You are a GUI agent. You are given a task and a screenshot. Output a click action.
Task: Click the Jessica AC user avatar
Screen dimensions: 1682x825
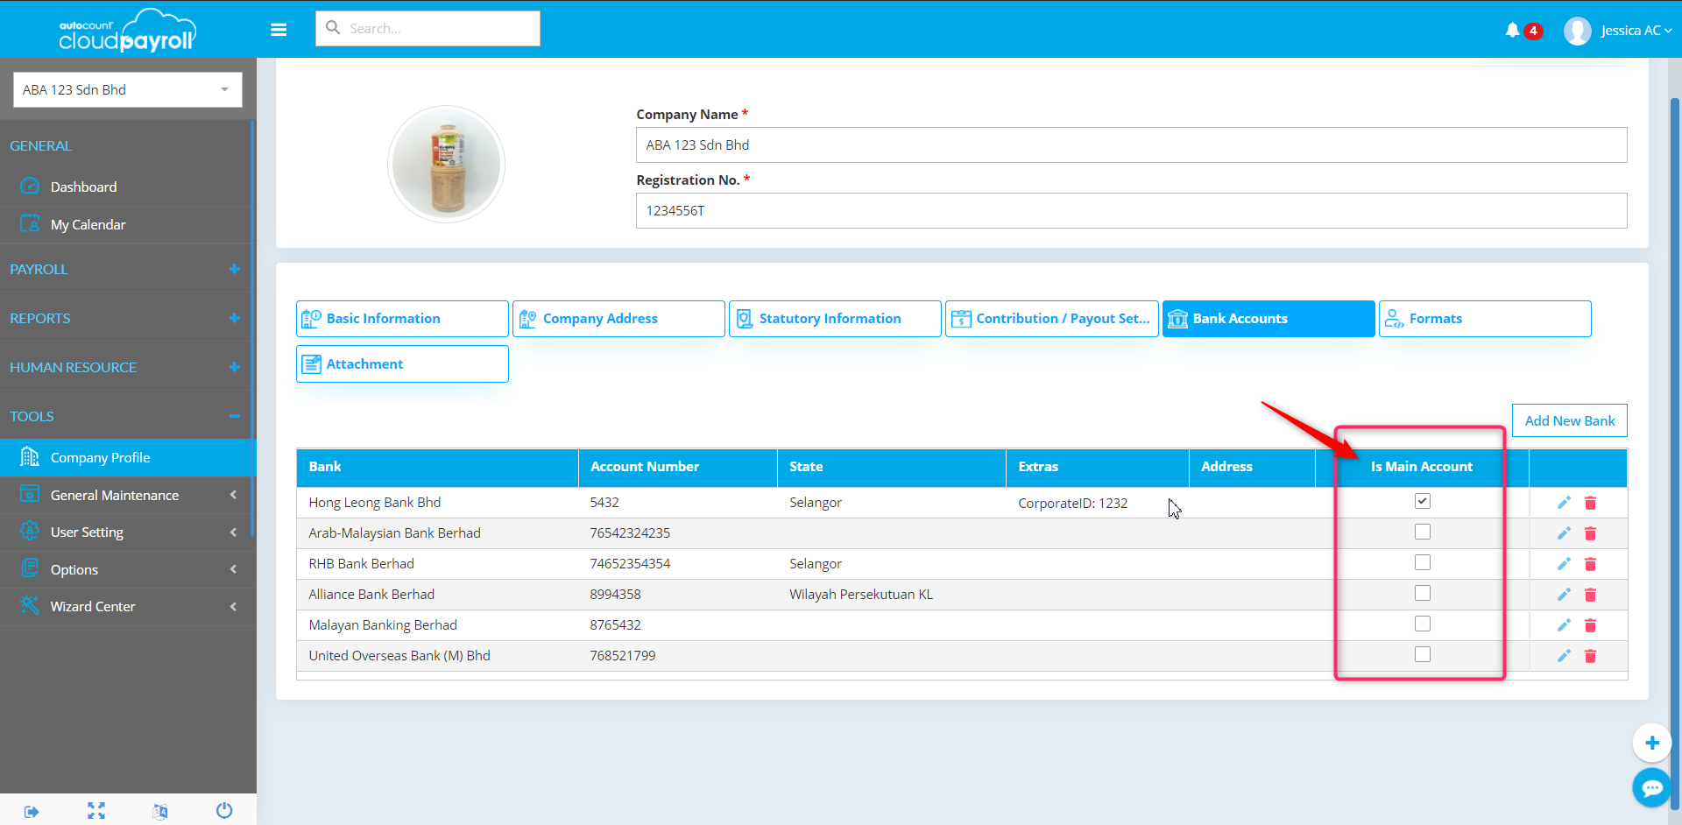pos(1577,31)
